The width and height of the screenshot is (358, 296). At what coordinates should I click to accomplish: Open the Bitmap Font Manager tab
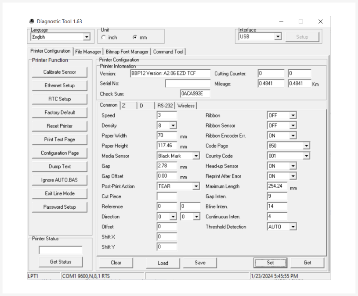click(x=127, y=52)
